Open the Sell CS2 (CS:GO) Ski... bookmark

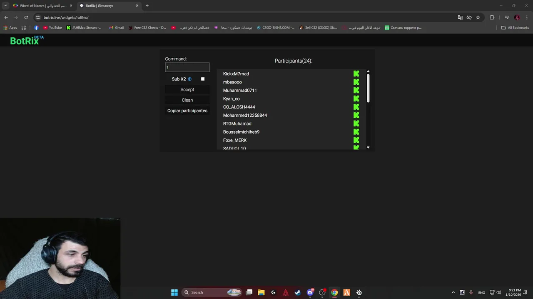pos(318,28)
